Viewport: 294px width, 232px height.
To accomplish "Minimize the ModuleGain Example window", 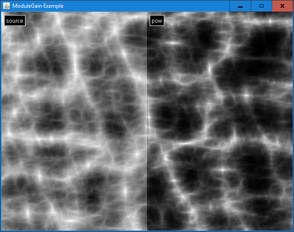I will coord(240,6).
